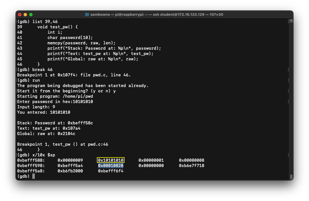Click the stack address 0xbefff5a8:

31,171
